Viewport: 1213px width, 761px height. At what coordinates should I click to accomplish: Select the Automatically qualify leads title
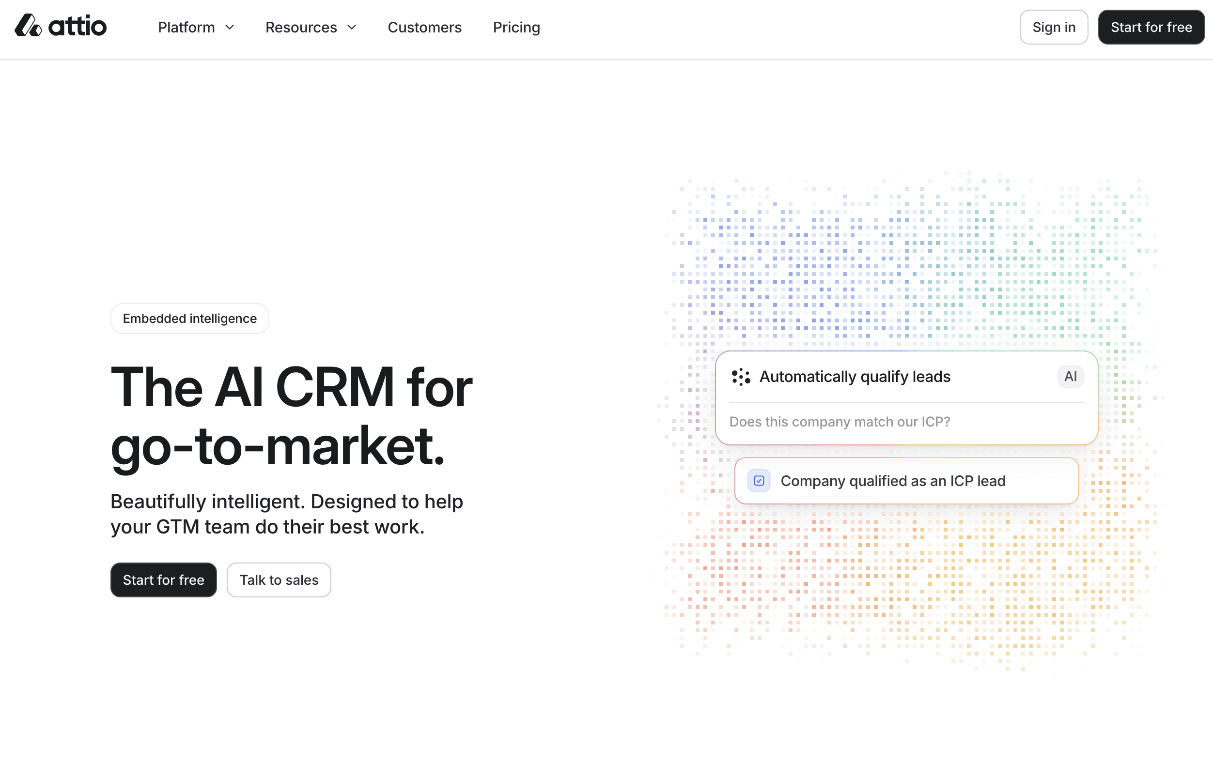[x=855, y=377]
